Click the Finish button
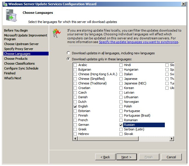 [149, 157]
